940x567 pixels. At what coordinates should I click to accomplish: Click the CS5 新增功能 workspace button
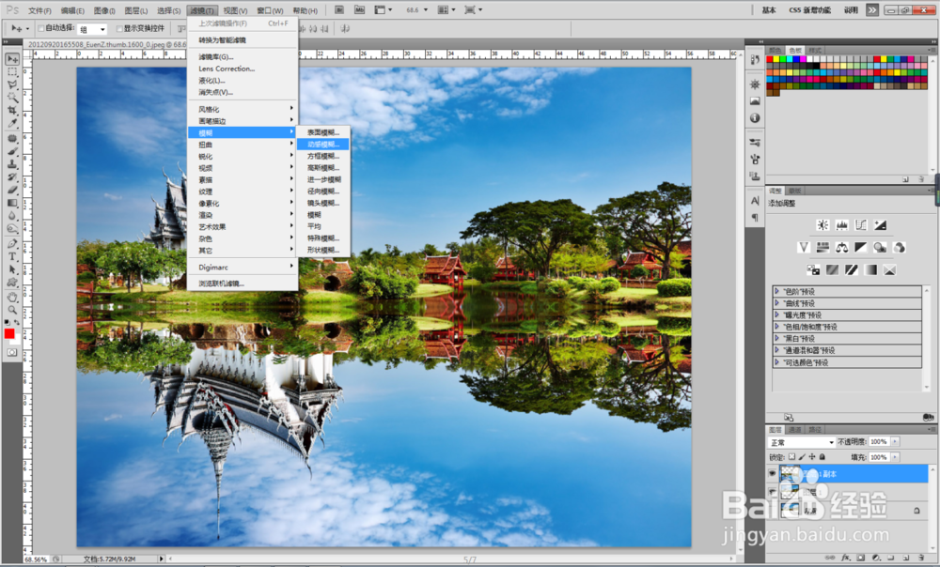(x=810, y=10)
